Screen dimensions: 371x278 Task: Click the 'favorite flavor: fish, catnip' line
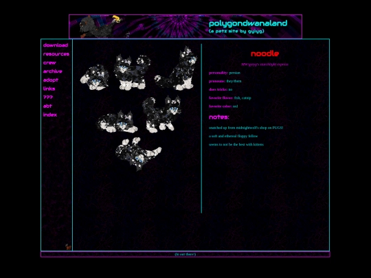click(229, 98)
